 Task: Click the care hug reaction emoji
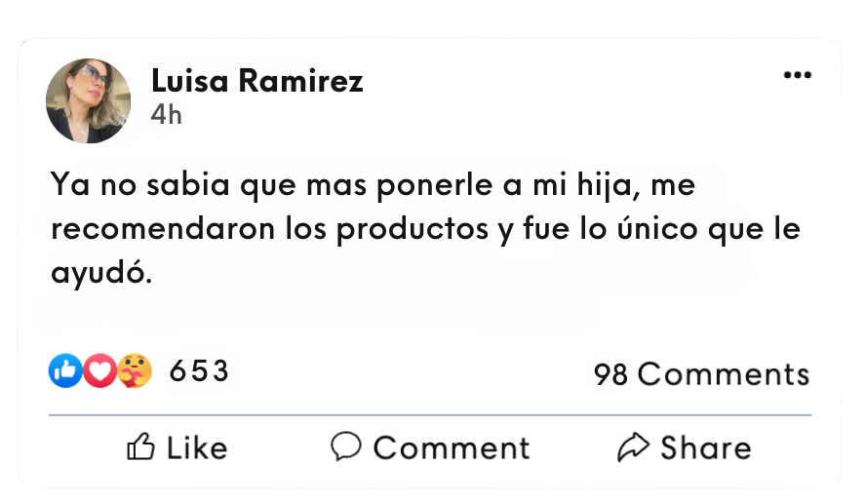(135, 370)
